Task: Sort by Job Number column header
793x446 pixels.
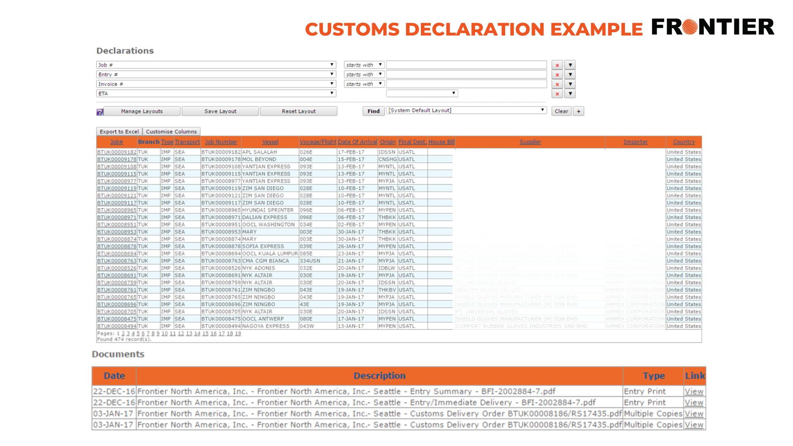Action: 221,142
